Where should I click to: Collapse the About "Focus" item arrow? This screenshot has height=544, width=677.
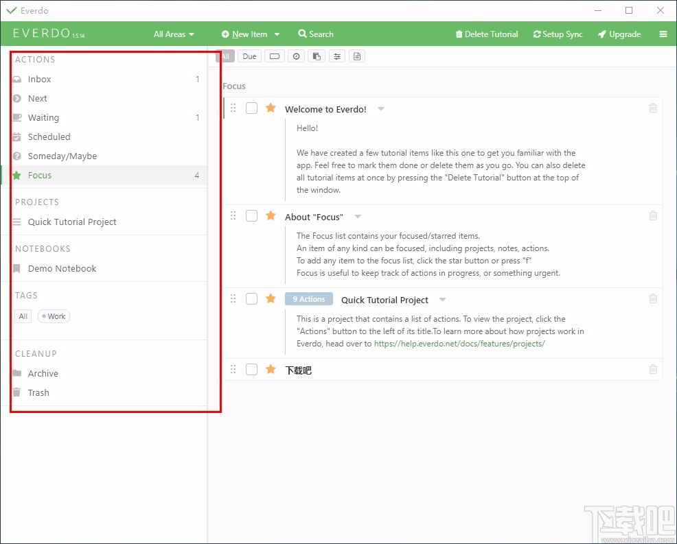click(358, 217)
